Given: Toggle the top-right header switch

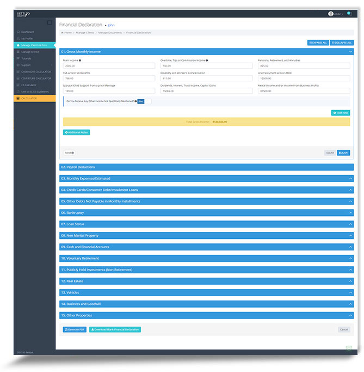Looking at the screenshot, I should click(349, 14).
